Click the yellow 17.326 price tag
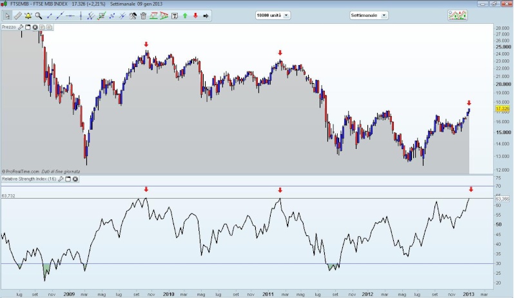Viewport: 515px width, 298px height. coord(503,108)
